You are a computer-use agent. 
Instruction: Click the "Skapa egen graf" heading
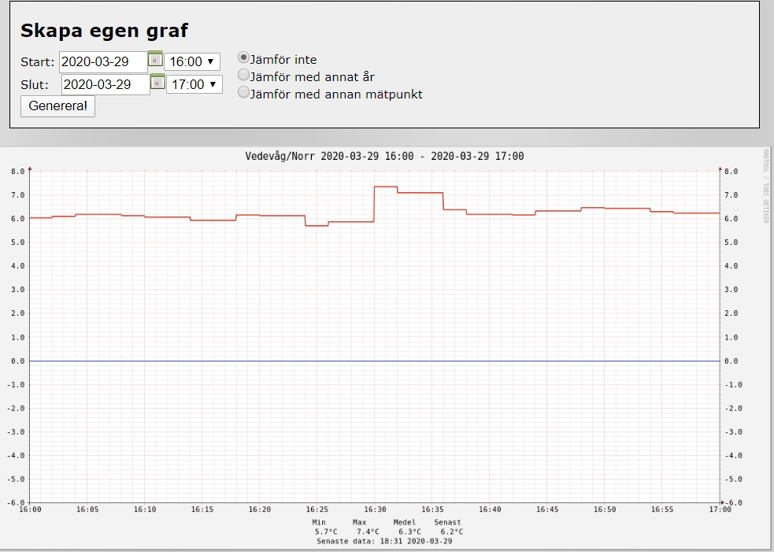coord(104,31)
